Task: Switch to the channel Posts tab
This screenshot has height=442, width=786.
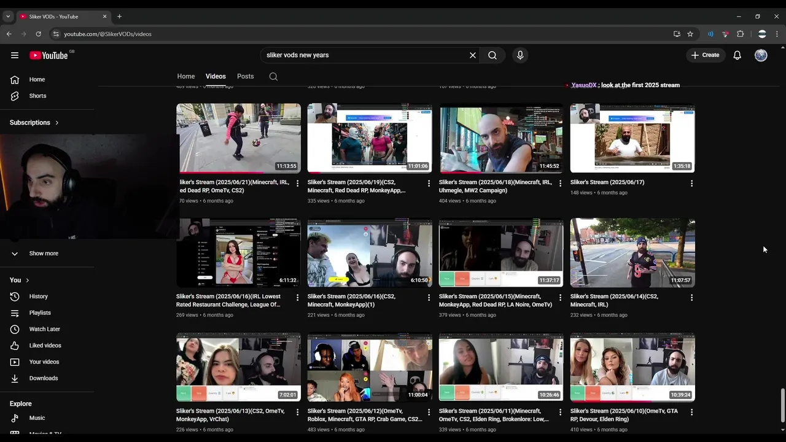Action: 245,76
